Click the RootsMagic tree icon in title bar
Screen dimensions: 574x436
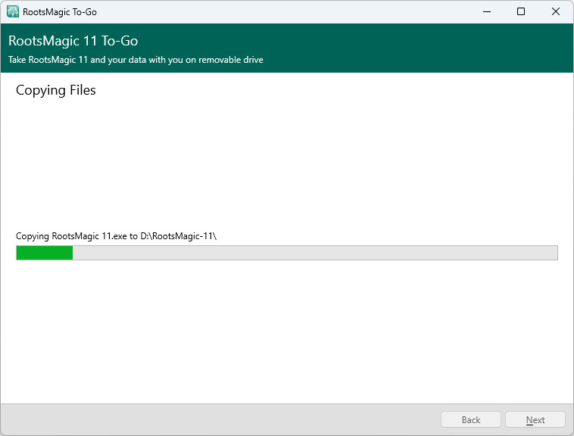13,11
